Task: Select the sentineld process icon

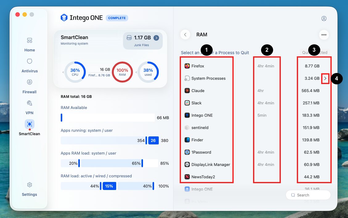Action: 187,127
